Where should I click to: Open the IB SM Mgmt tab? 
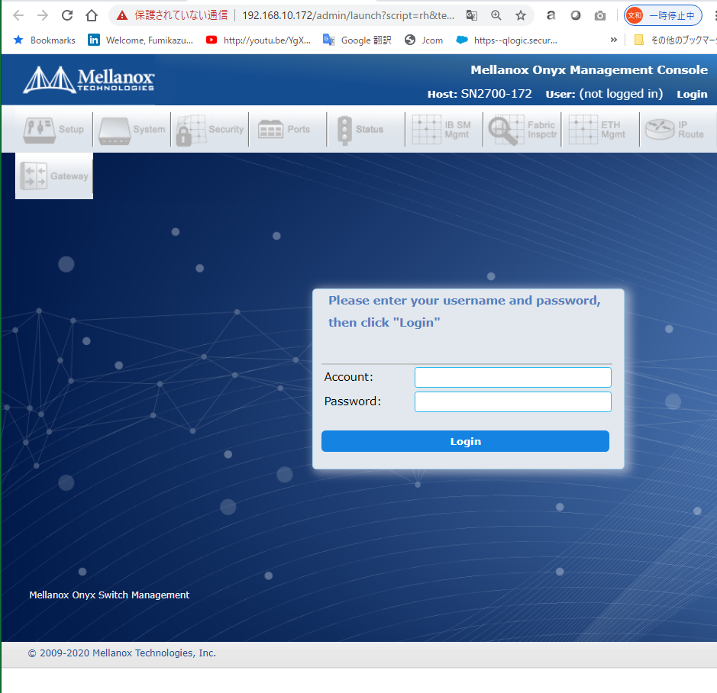tap(444, 130)
